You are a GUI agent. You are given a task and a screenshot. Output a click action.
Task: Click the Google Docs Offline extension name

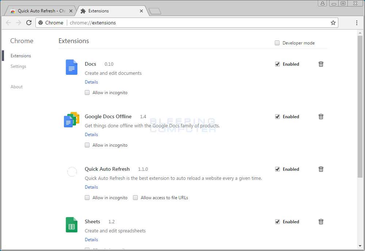[x=108, y=116]
